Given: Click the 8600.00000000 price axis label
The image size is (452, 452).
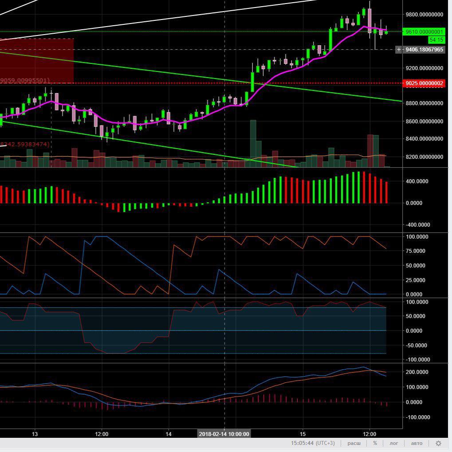Looking at the screenshot, I should [424, 122].
